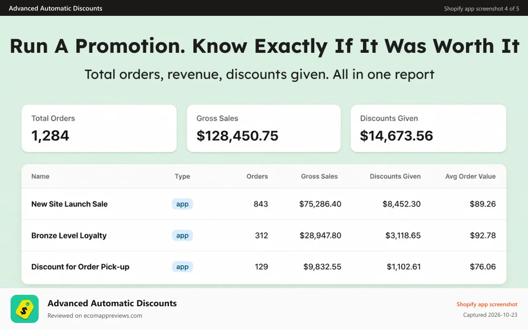Click the $14,673.56 discounts figure
Screen dimensions: 528x330
(396, 136)
